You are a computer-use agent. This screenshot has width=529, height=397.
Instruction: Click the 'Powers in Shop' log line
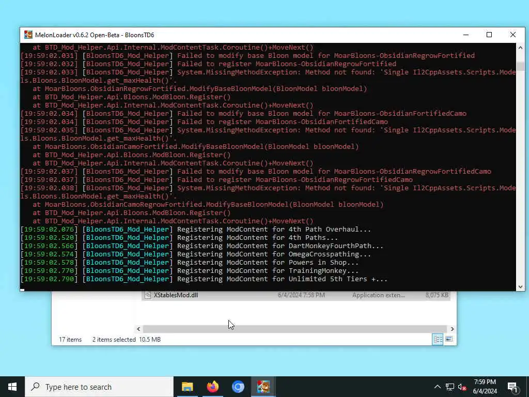point(190,262)
